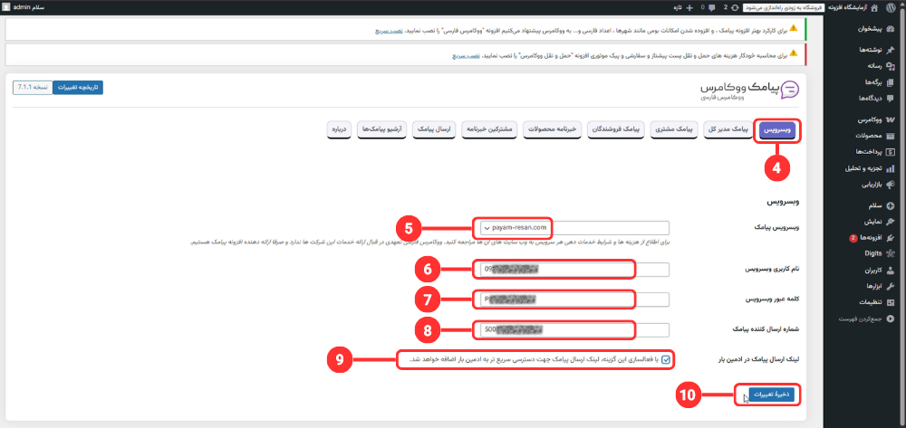Screen dimensions: 906x428
Task: Switch to the About (درباره) tab
Action: click(x=339, y=130)
